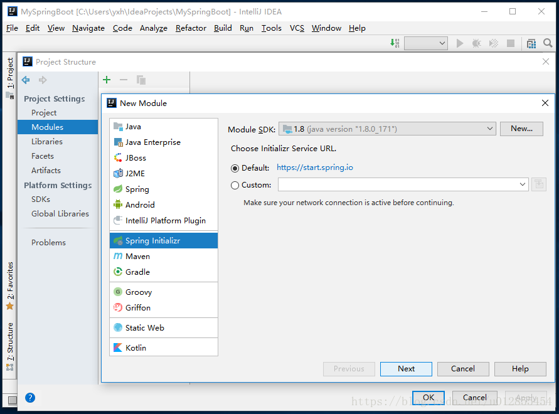Image resolution: width=559 pixels, height=414 pixels.
Task: Select the Kotlin module type
Action: click(x=164, y=348)
